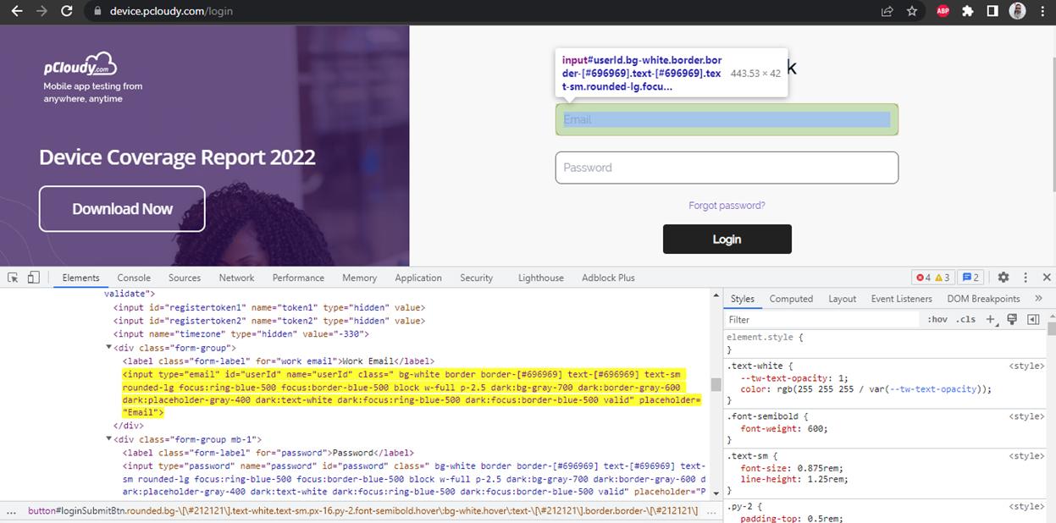Reload the pCloudy login page

pyautogui.click(x=67, y=11)
